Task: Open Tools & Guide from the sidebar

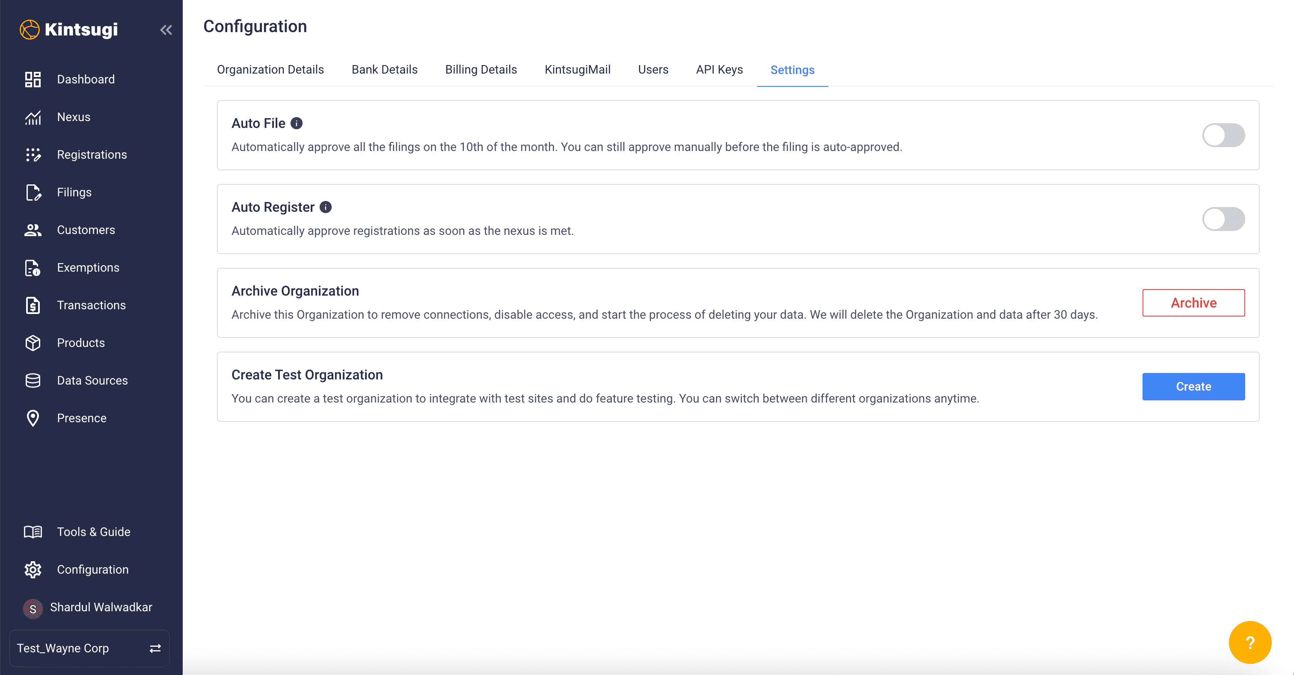Action: pos(93,532)
